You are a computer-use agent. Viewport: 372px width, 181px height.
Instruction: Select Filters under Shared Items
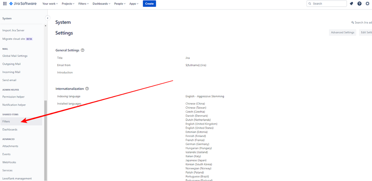click(x=21, y=121)
